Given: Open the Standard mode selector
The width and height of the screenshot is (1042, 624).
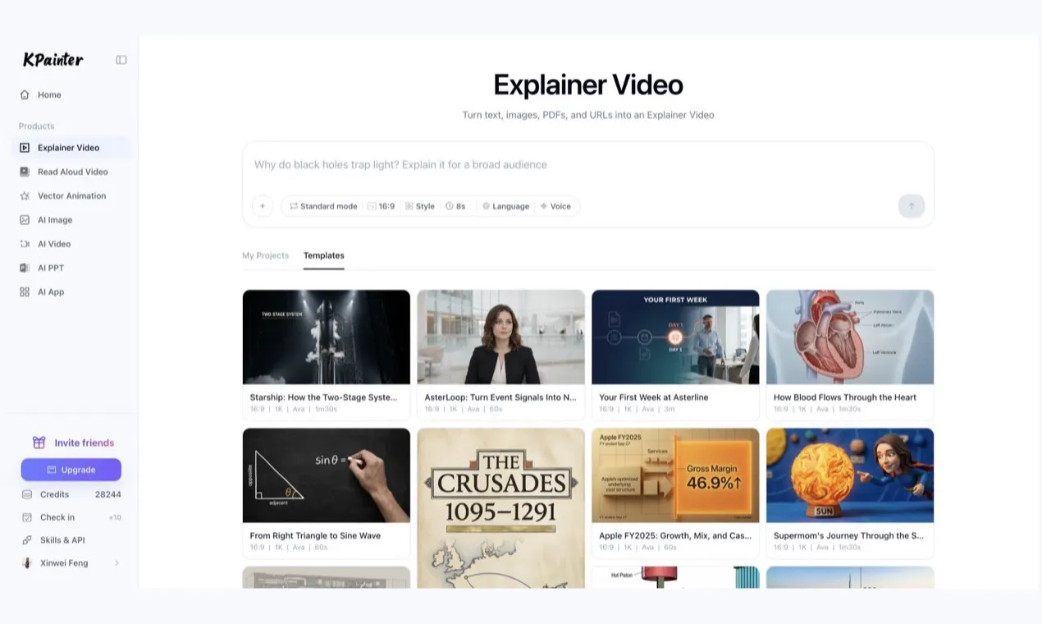Looking at the screenshot, I should tap(323, 206).
